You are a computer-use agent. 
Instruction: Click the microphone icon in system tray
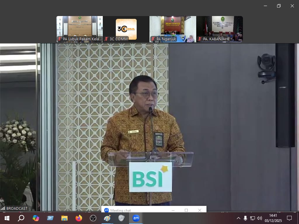(x=245, y=218)
